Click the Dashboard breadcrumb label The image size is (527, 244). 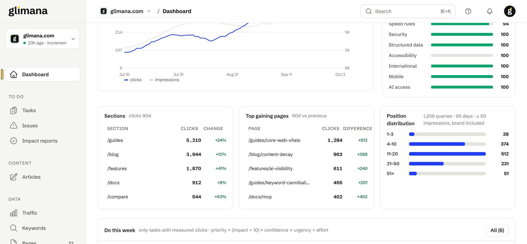click(x=177, y=11)
